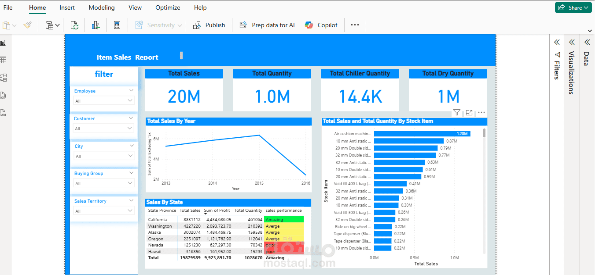Click the sales performance column header
This screenshot has width=599, height=275.
pyautogui.click(x=283, y=211)
